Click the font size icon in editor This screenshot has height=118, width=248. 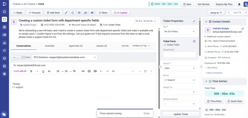pyautogui.click(x=49, y=71)
